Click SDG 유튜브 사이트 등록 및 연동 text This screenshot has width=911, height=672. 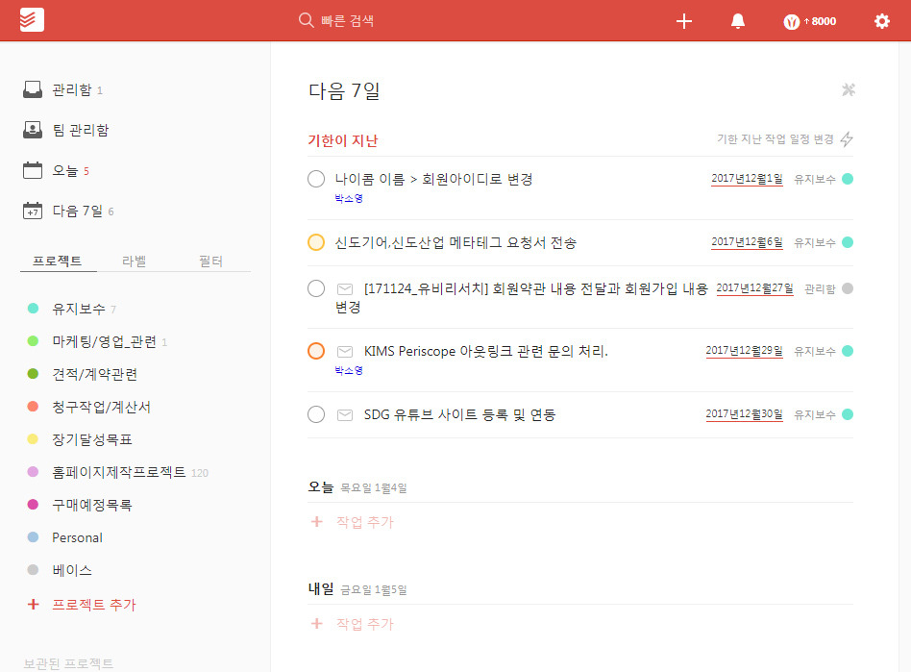pos(459,414)
